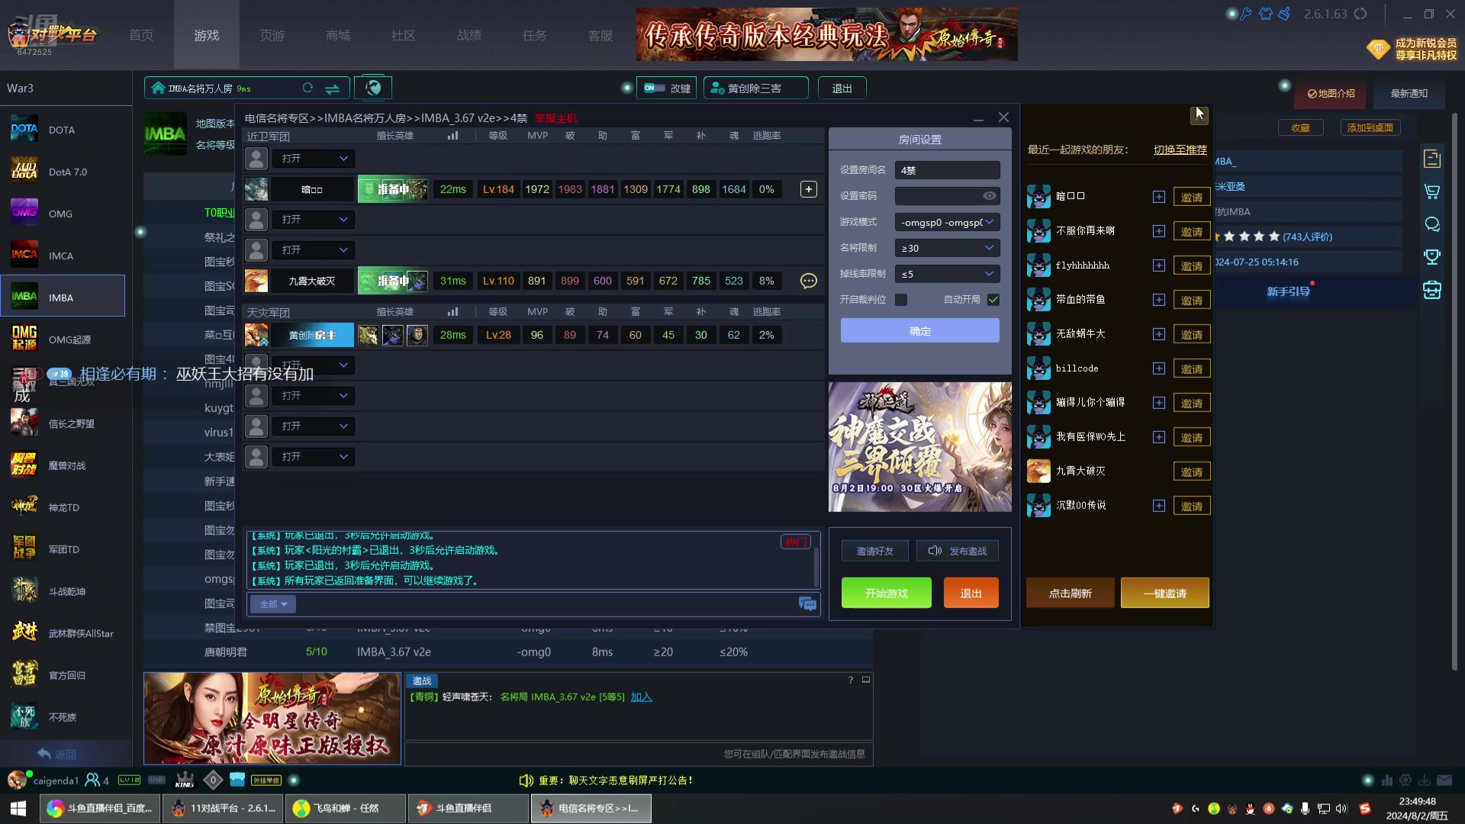
Task: Open the slot dropdown below 暗□□ row
Action: 313,220
